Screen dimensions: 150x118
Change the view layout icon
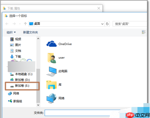144,32
